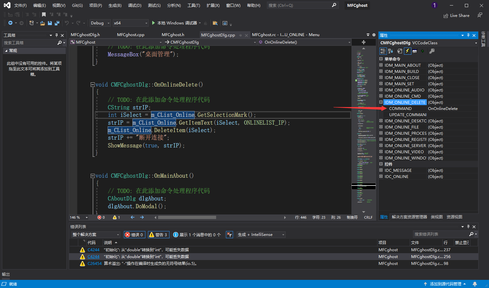Open the Debug configuration dropdown
The height and width of the screenshot is (288, 489).
[x=100, y=23]
